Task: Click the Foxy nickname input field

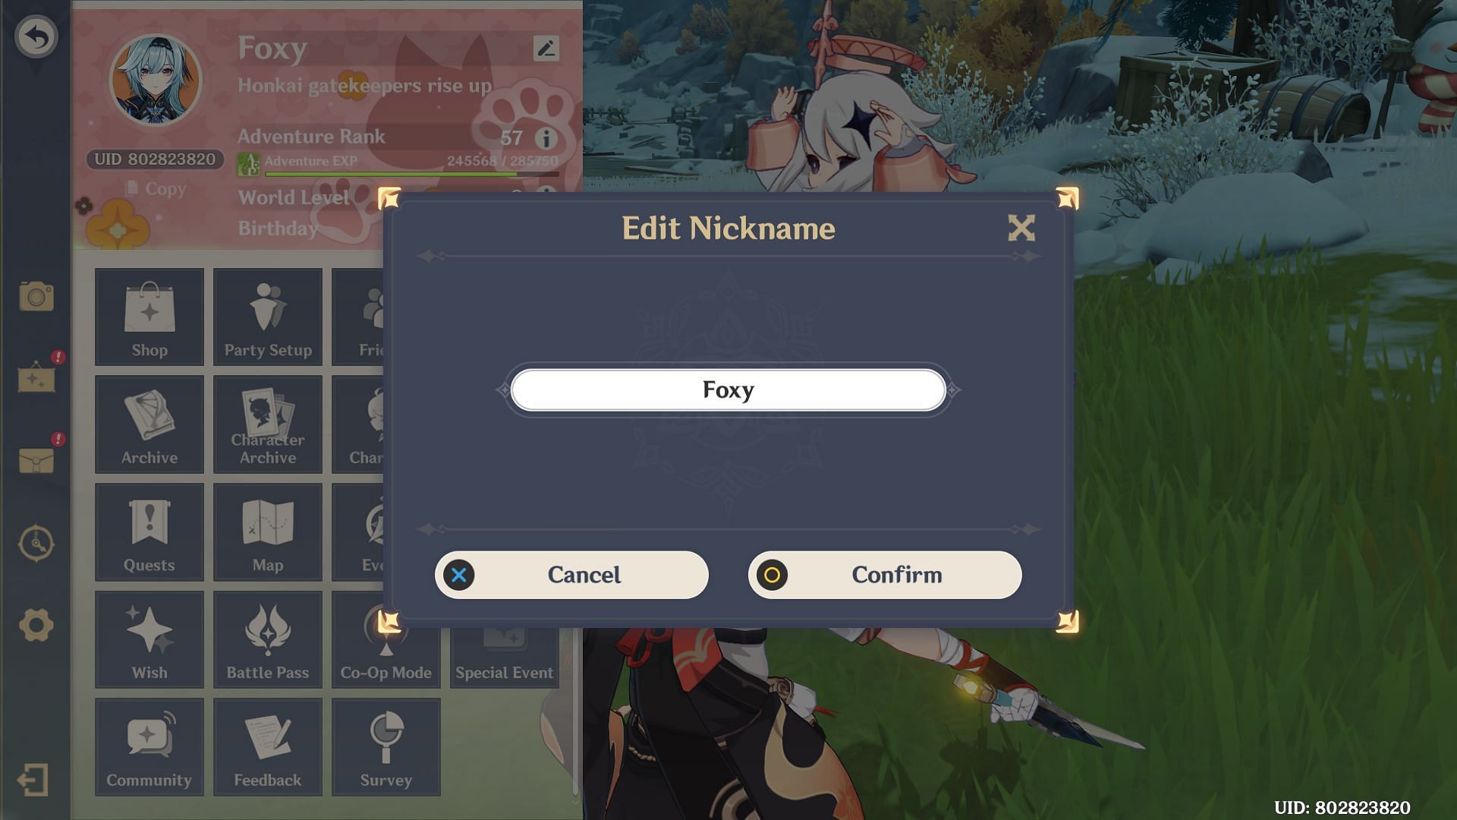Action: 728,389
